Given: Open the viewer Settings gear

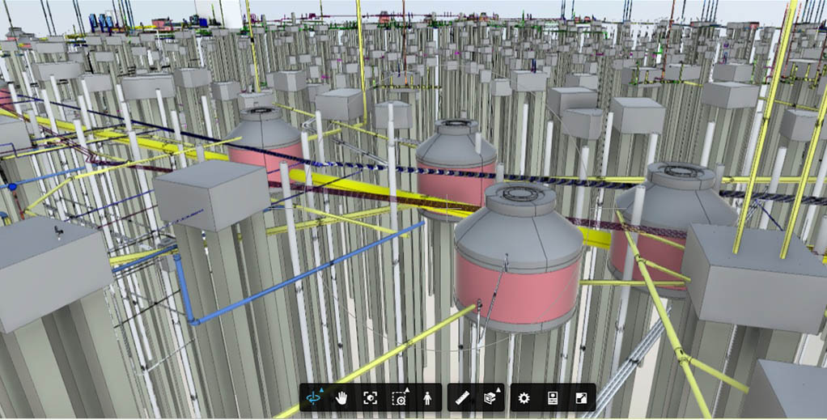Looking at the screenshot, I should [524, 397].
